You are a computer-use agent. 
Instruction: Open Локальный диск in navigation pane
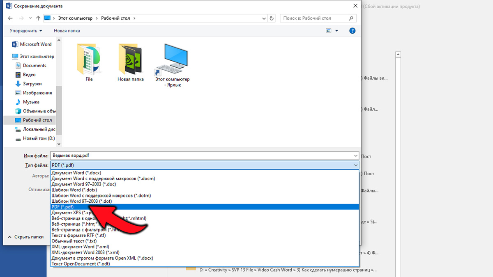pyautogui.click(x=35, y=129)
